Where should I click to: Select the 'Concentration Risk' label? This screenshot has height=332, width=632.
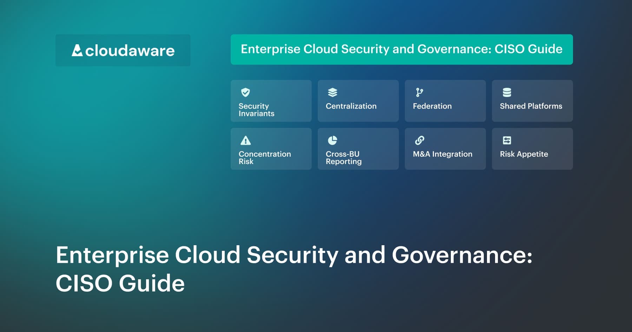coord(265,158)
